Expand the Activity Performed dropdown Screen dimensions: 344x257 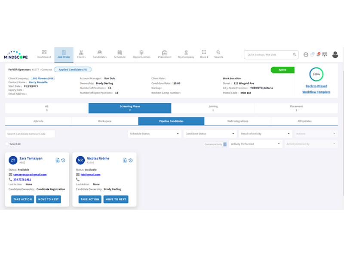(255, 144)
